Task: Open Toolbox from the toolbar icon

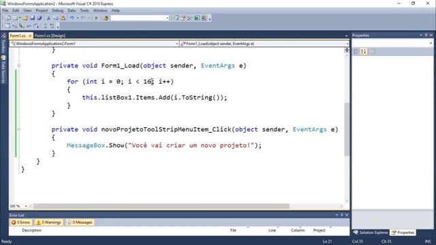Action: click(x=189, y=18)
